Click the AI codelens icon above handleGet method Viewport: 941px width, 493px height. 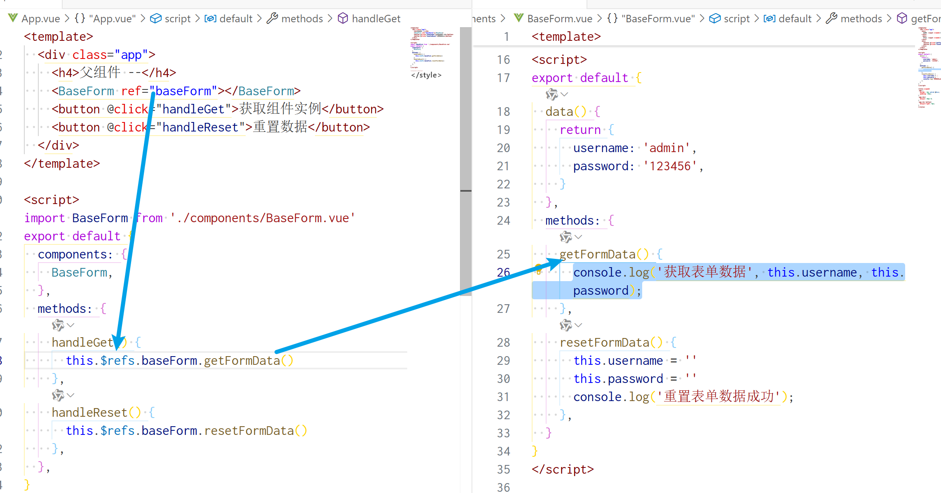tap(58, 325)
